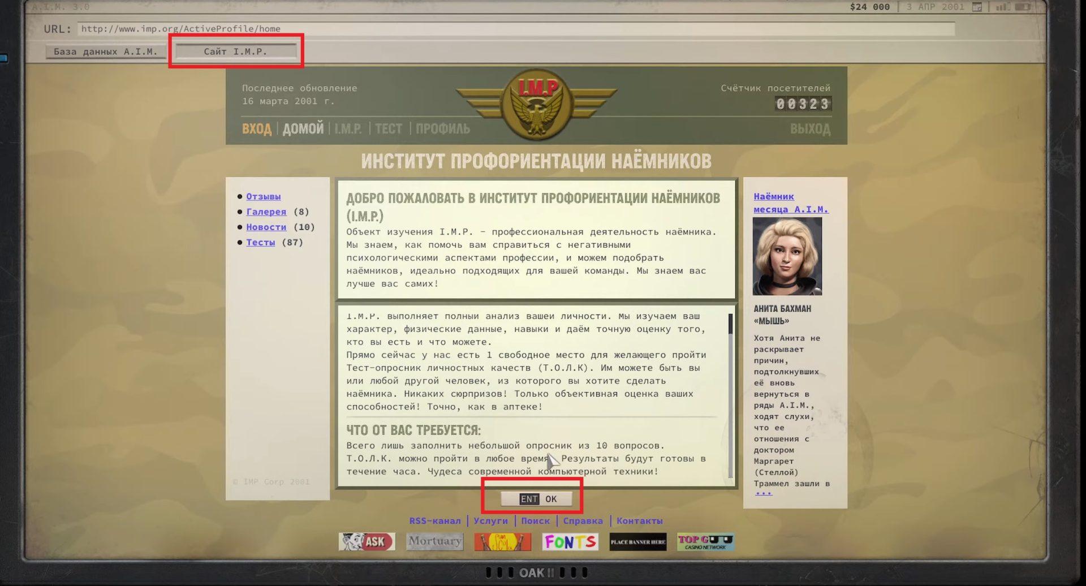Viewport: 1086px width, 586px height.
Task: Open the Mortuary banner ad
Action: 434,542
